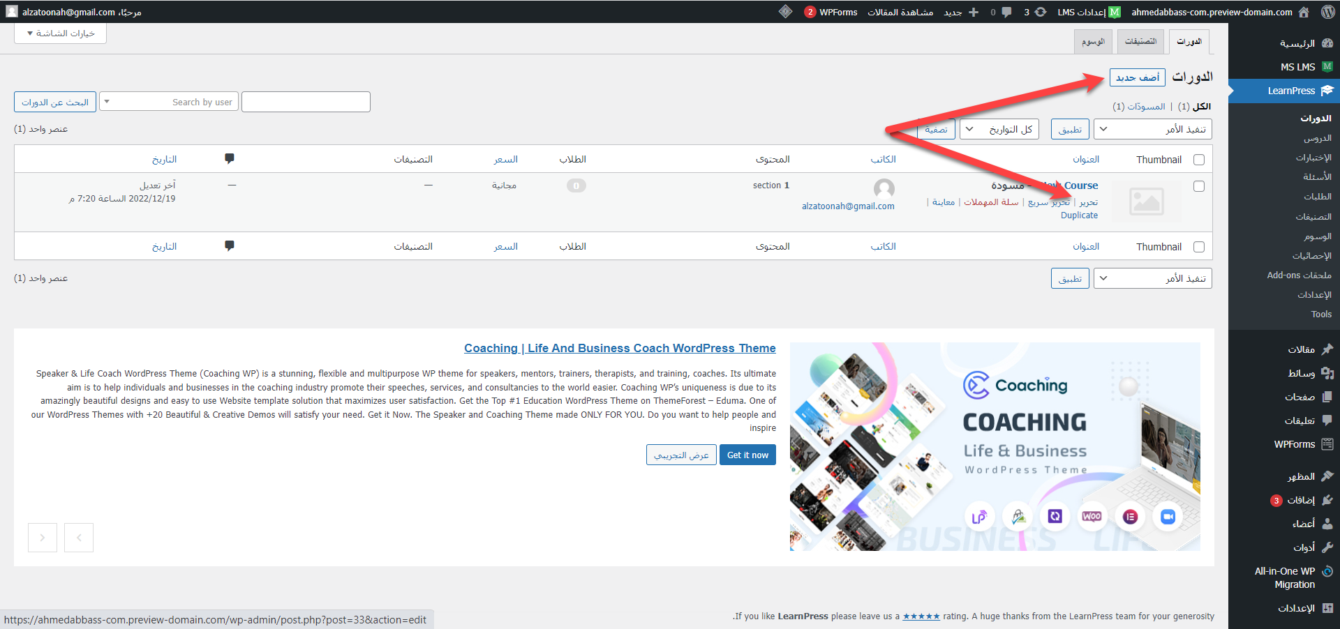Open the comments icon تعليقات in sidebar
The width and height of the screenshot is (1340, 629).
point(1327,420)
